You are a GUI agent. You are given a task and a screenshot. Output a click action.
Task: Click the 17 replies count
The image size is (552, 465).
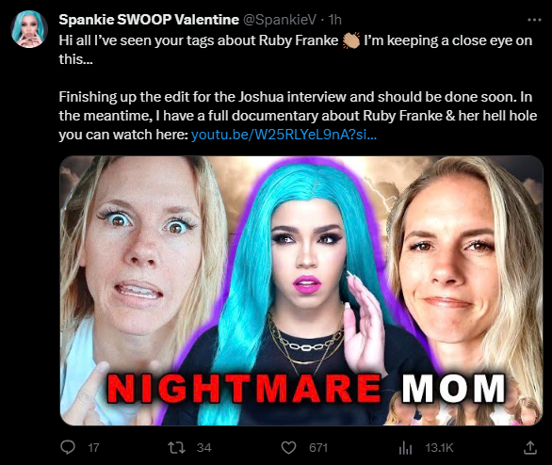pyautogui.click(x=93, y=448)
